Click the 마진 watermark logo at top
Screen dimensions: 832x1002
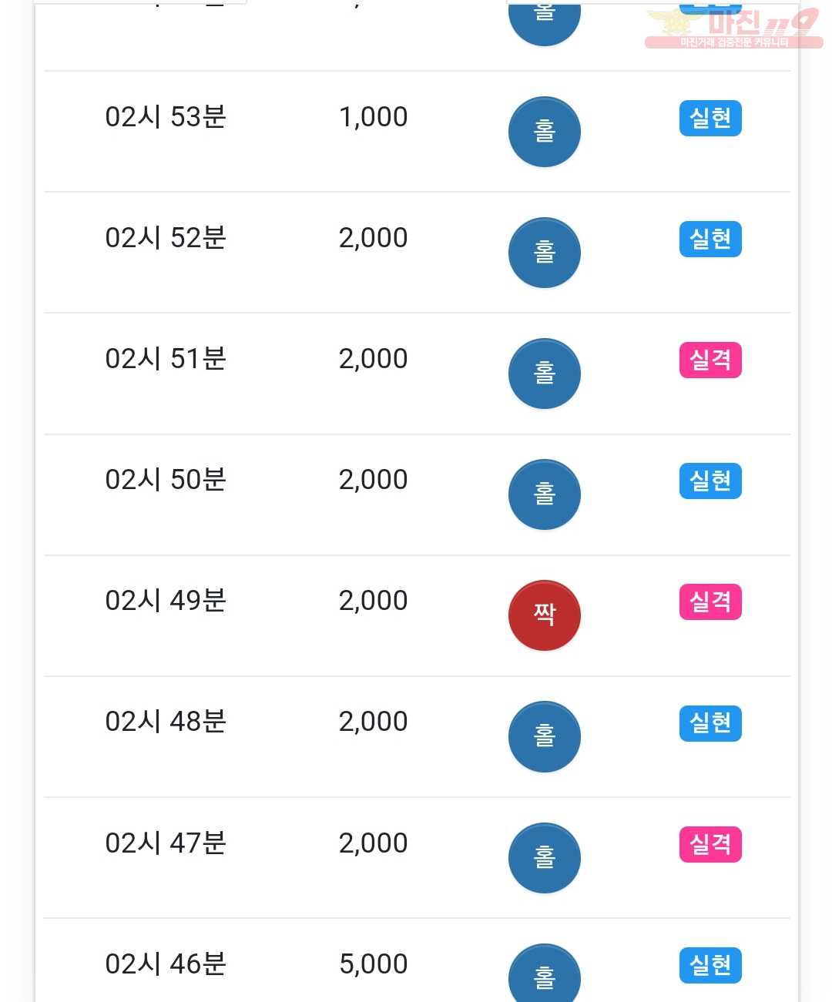pyautogui.click(x=733, y=28)
